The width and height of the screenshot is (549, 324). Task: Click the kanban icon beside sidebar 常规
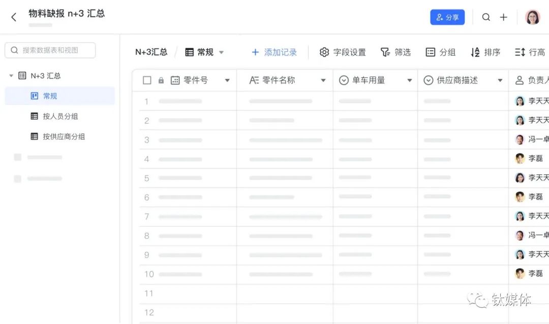35,96
